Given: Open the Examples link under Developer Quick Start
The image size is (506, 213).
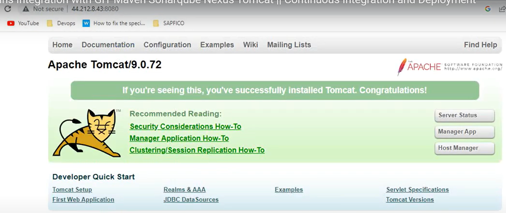Looking at the screenshot, I should [289, 190].
